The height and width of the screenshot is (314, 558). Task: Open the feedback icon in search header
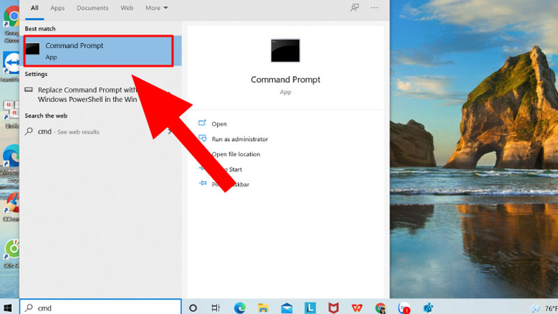[354, 8]
